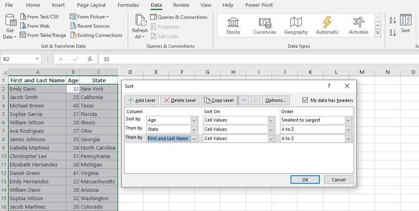This screenshot has width=419, height=211.
Task: Switch to the Page Layout tab
Action: click(91, 5)
